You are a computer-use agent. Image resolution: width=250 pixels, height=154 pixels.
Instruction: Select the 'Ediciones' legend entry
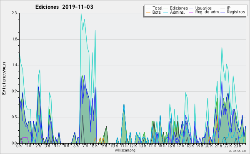click(179, 8)
